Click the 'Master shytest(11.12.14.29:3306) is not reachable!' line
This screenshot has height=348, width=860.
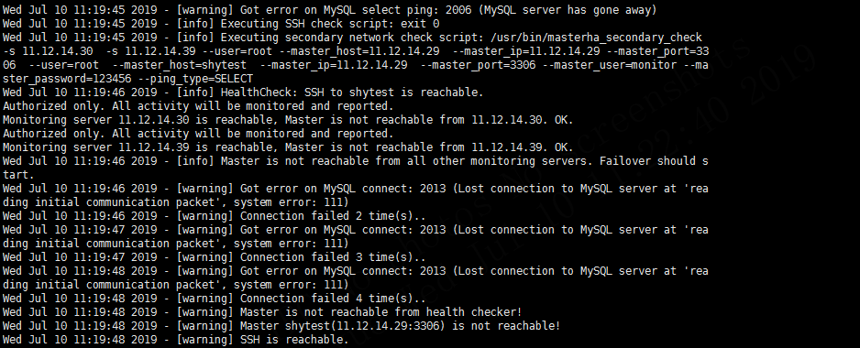click(281, 325)
